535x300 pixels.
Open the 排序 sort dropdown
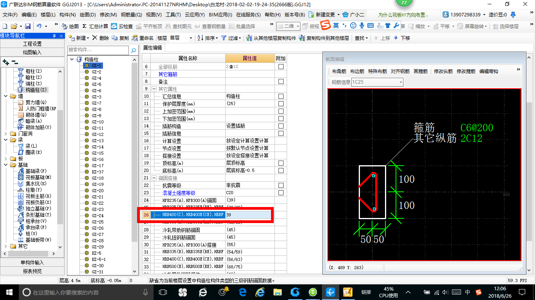point(217,38)
